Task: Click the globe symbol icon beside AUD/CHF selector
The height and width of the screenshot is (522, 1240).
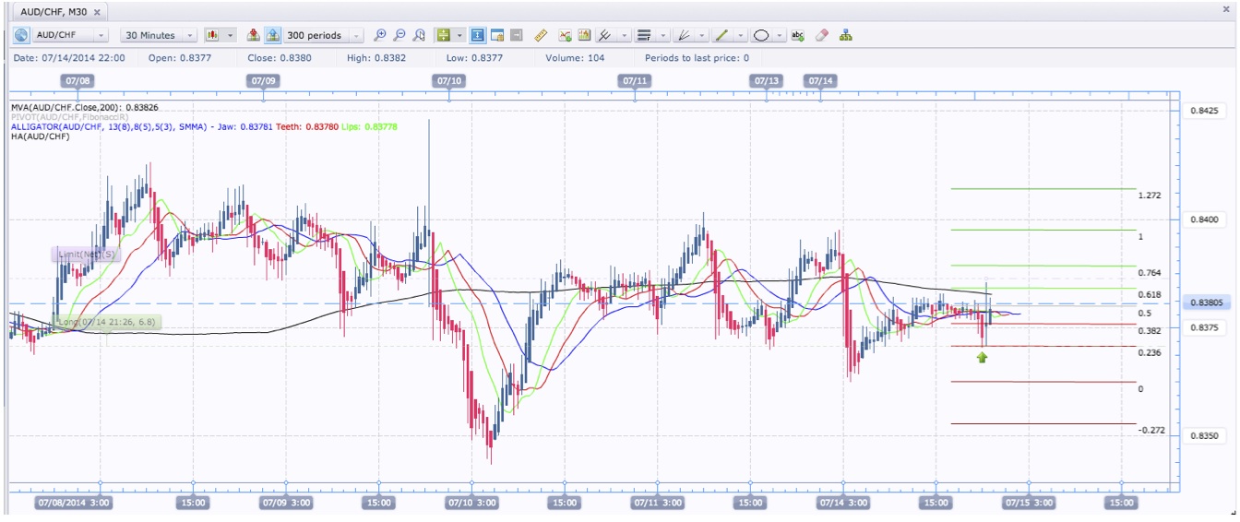Action: tap(20, 35)
